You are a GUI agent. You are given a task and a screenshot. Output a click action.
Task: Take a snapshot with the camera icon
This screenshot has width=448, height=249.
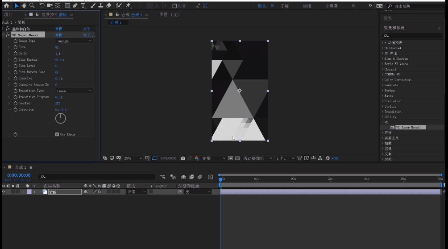pyautogui.click(x=183, y=158)
